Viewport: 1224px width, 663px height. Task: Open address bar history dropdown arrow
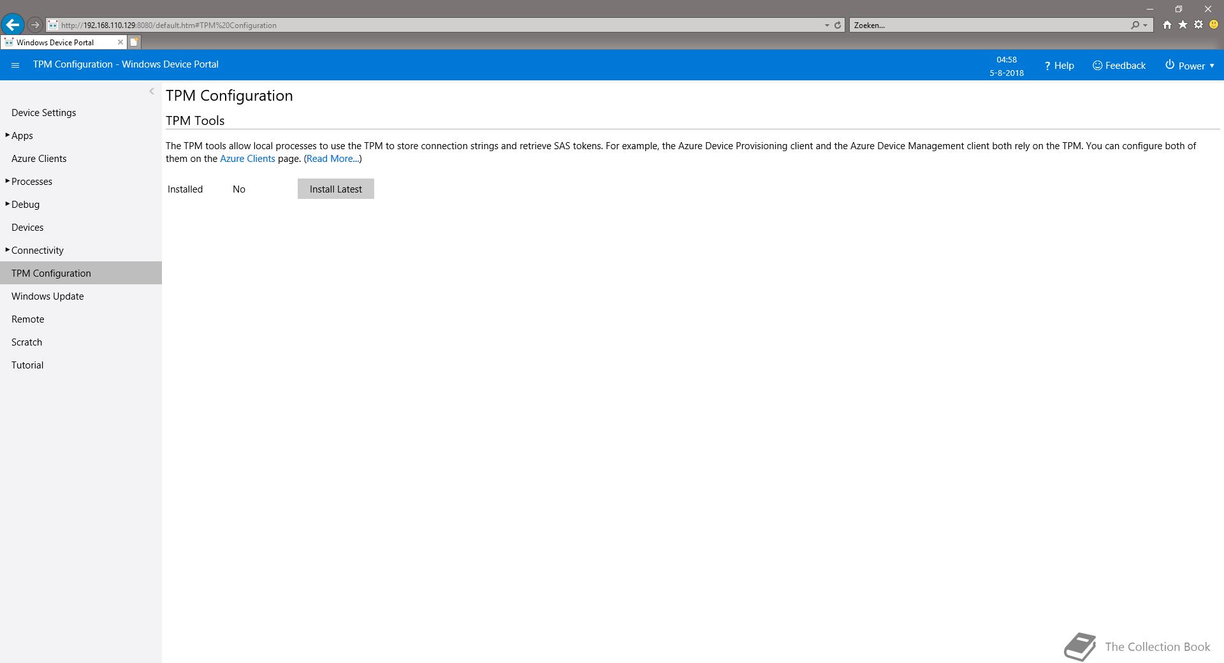coord(827,25)
